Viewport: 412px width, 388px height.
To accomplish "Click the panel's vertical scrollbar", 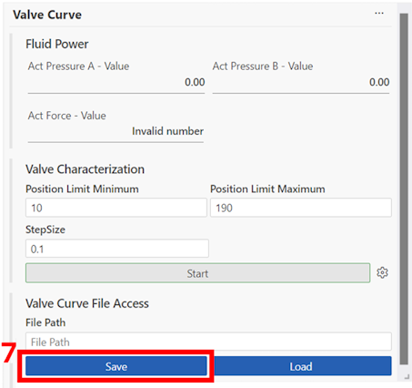I will click(x=404, y=189).
